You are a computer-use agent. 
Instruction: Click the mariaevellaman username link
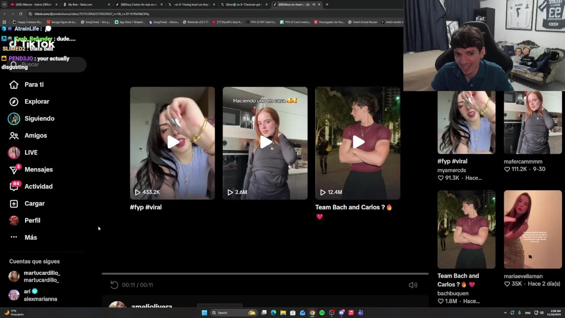(x=523, y=276)
